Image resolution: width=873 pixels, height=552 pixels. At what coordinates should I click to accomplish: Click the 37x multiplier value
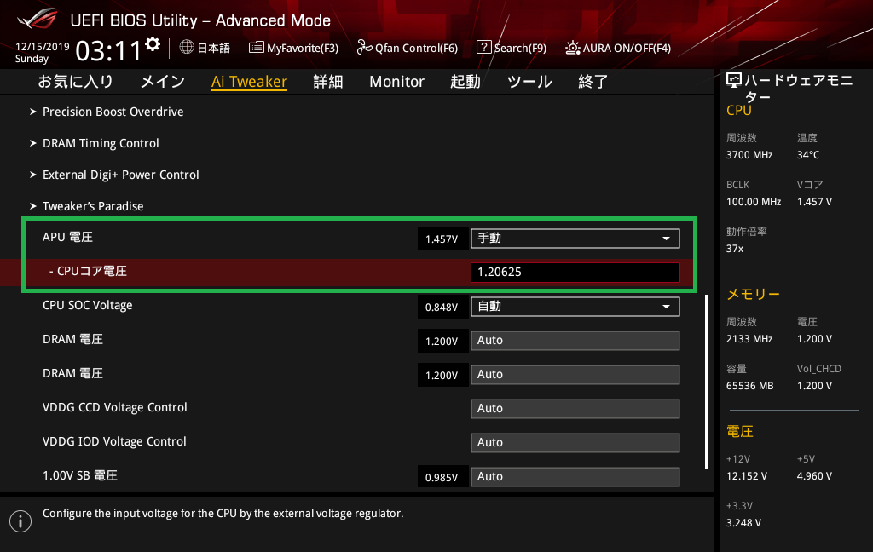click(734, 249)
